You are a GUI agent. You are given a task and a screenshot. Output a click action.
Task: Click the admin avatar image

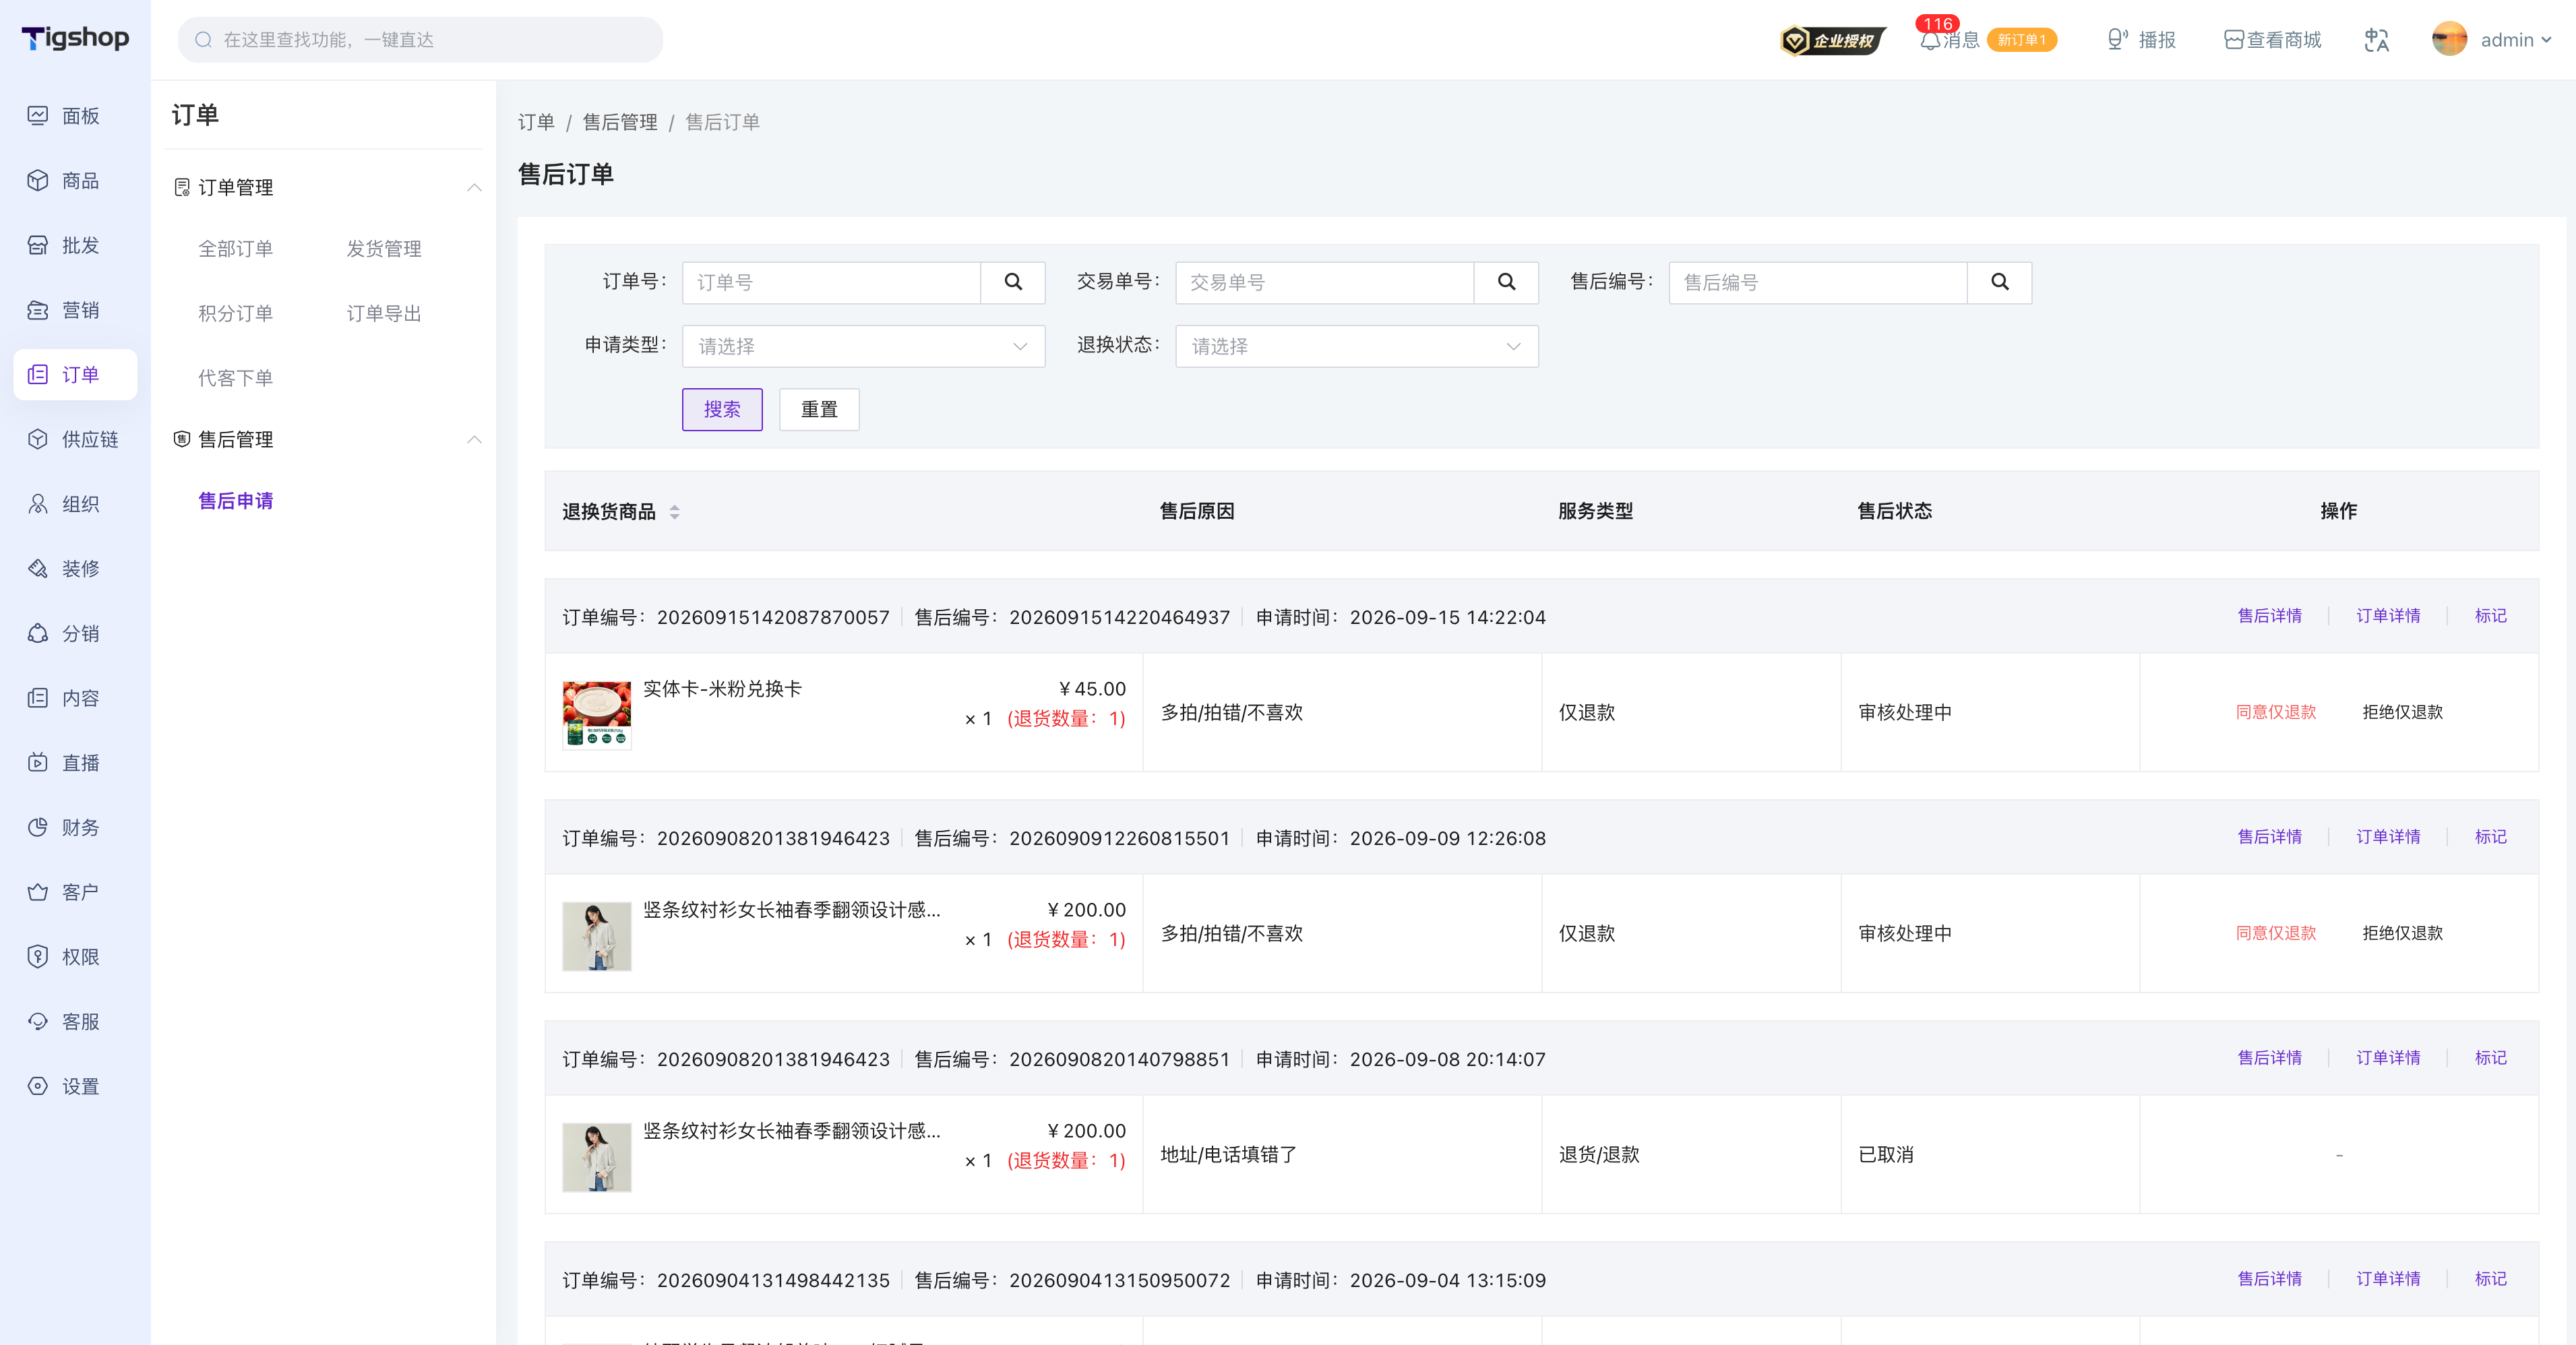pyautogui.click(x=2449, y=40)
